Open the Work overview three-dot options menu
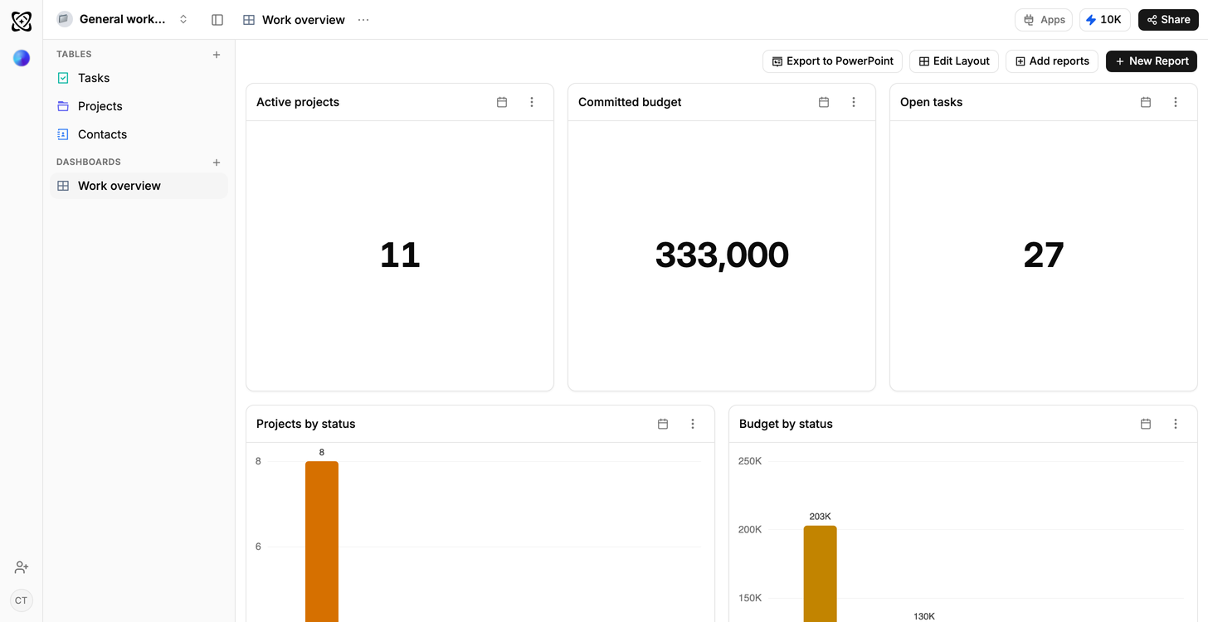This screenshot has width=1208, height=622. pyautogui.click(x=363, y=20)
